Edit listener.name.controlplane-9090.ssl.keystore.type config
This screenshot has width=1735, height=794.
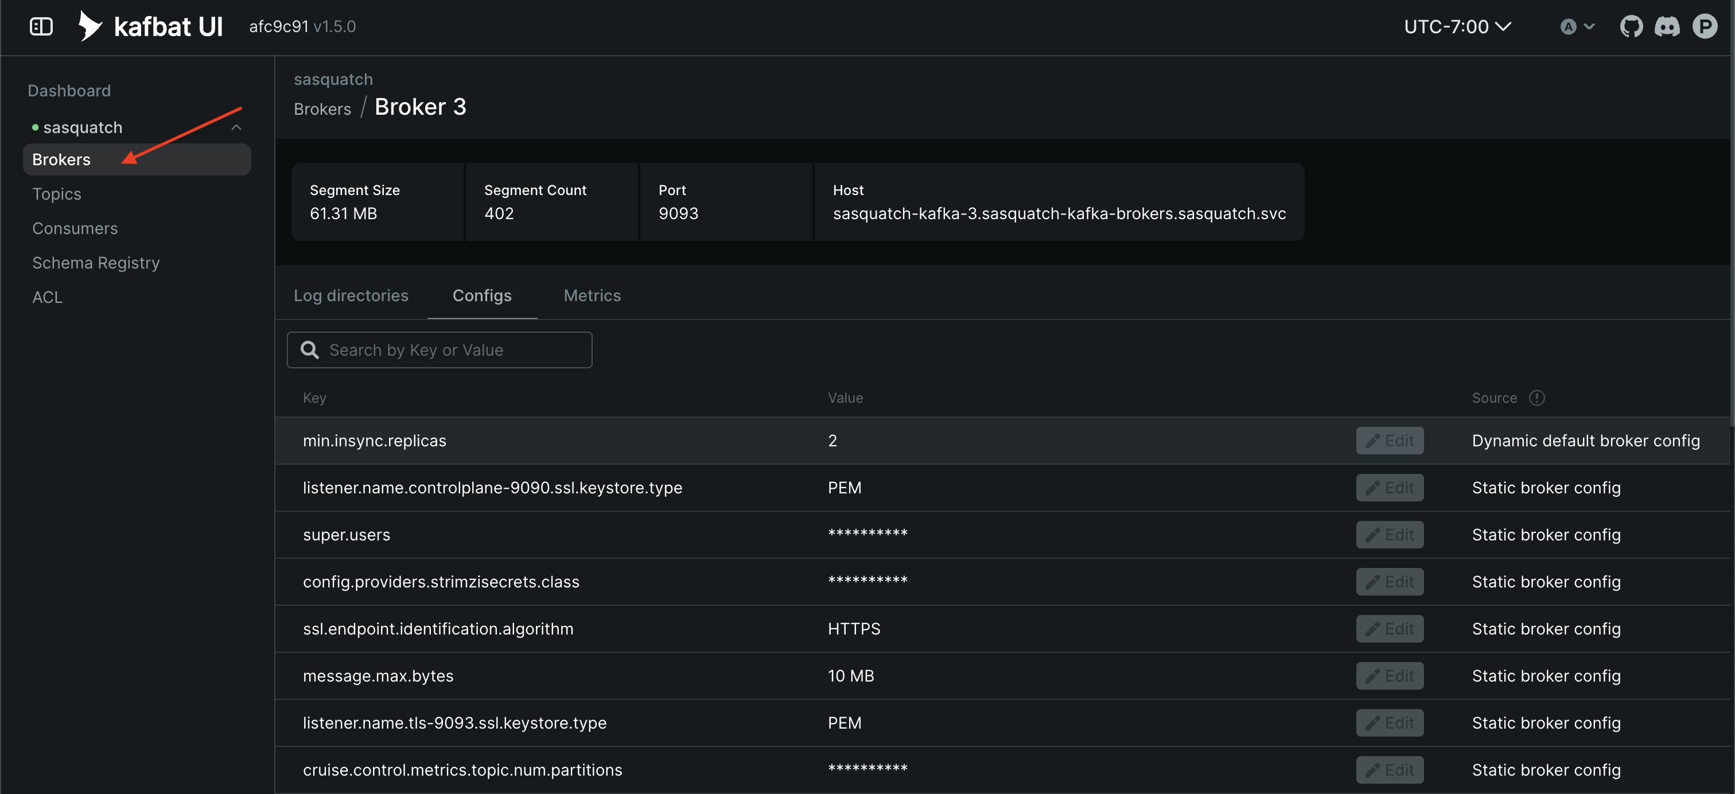click(x=1390, y=488)
